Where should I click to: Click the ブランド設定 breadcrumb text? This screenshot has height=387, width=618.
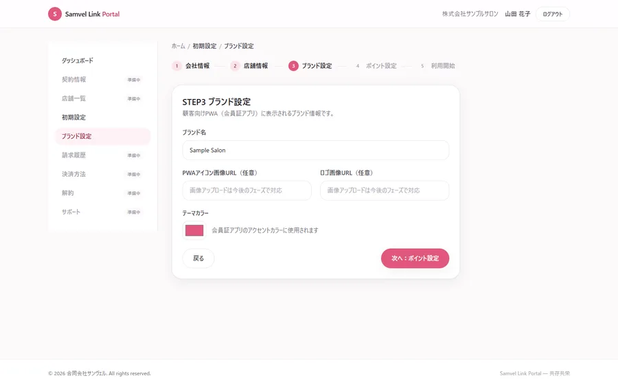[239, 46]
